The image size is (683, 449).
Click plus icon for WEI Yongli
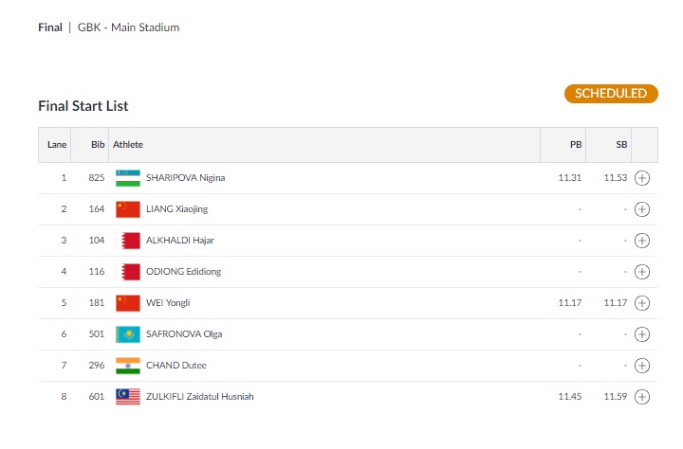click(641, 303)
